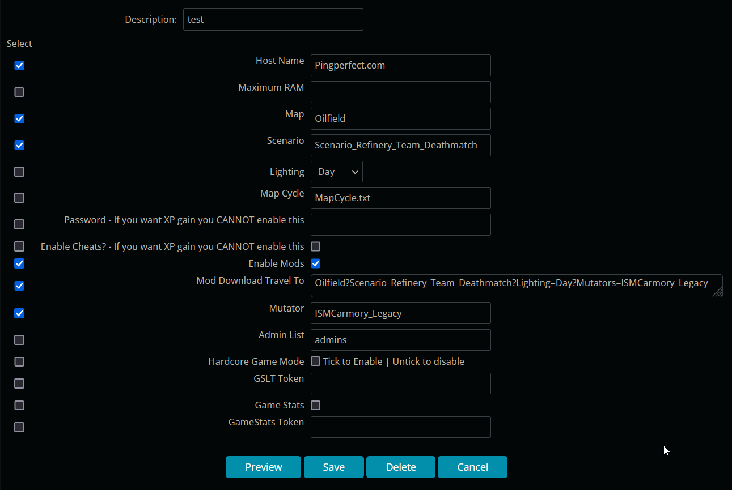Viewport: 732px width, 490px height.
Task: Tick the Maximum RAM select checkbox
Action: [x=19, y=92]
